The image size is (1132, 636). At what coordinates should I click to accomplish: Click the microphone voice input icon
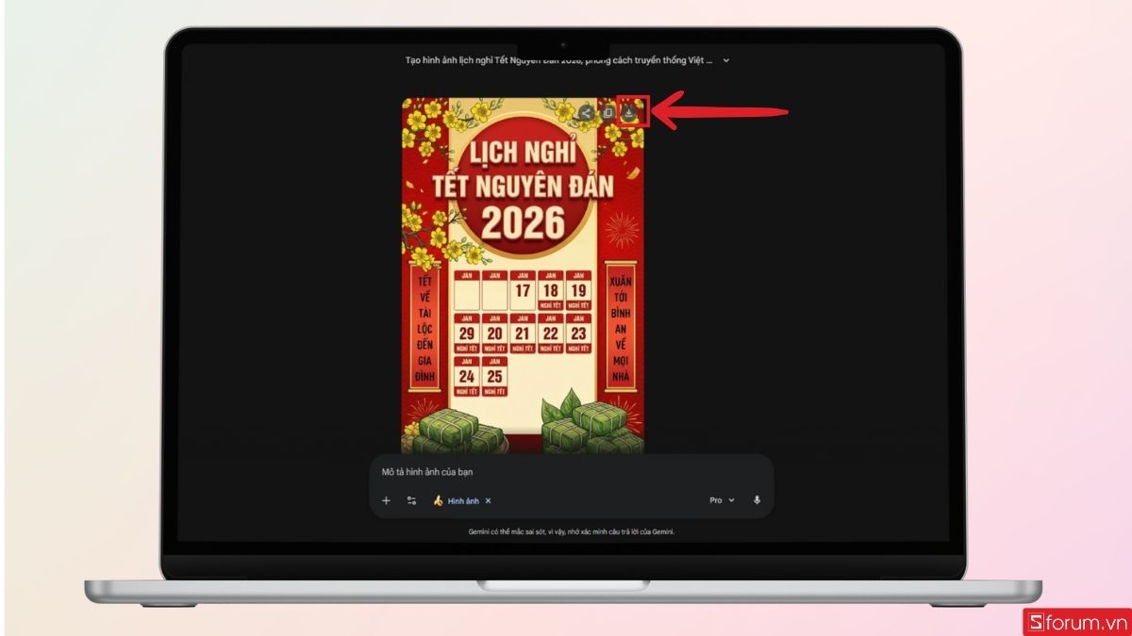(x=757, y=500)
